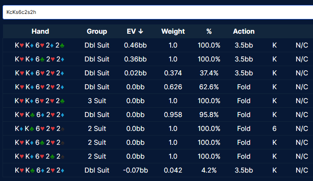Click the 3 Suit group cell

(97, 101)
